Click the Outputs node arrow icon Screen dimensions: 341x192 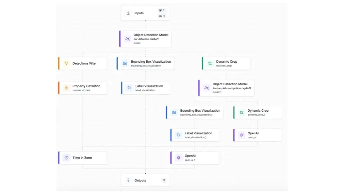(128, 180)
